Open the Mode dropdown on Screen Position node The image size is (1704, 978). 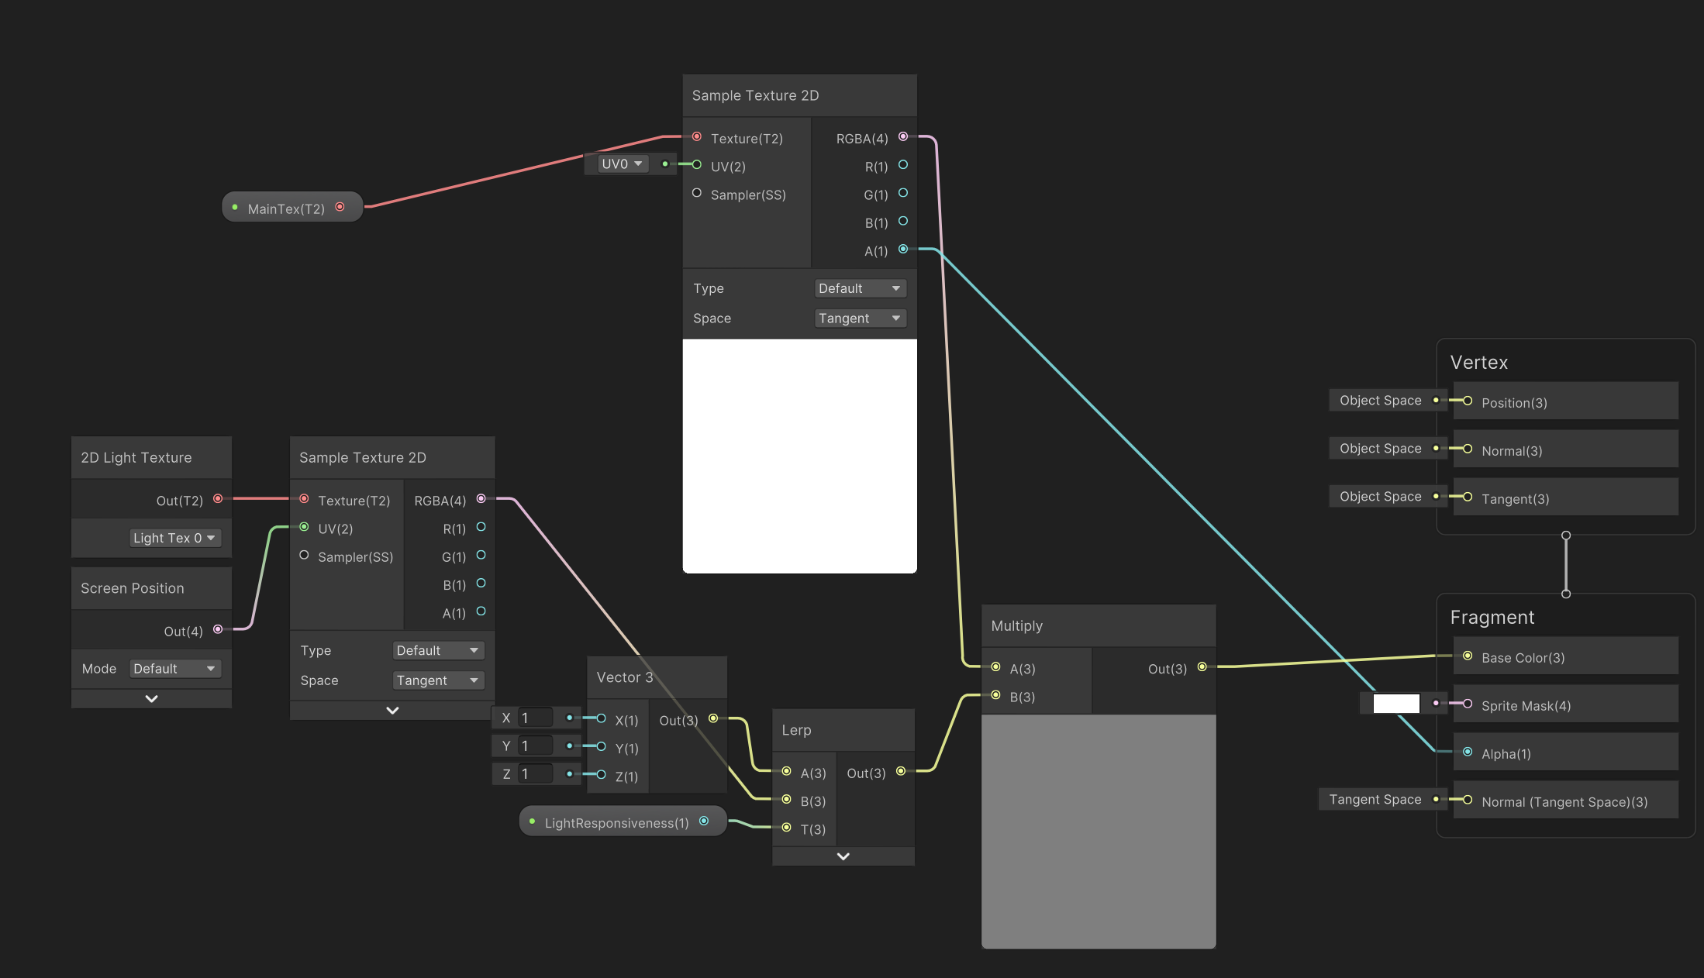coord(175,668)
